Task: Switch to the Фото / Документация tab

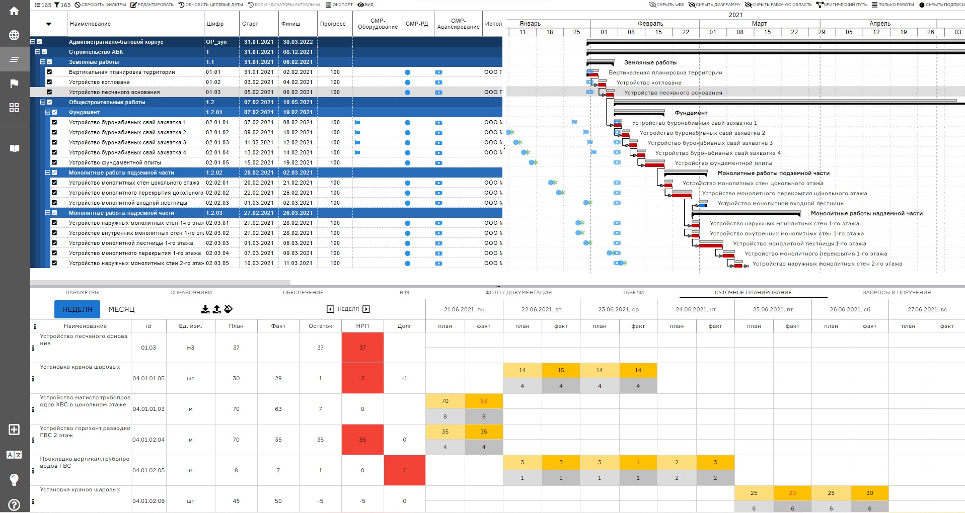Action: tap(518, 292)
